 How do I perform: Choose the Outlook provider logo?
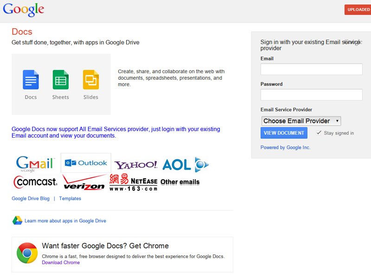click(86, 163)
